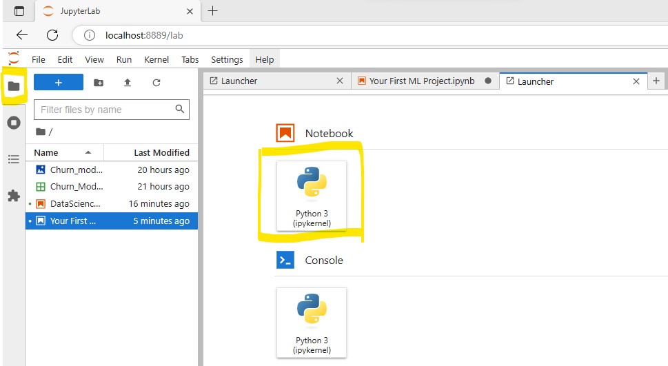Open browser tab actions menu icon

click(19, 11)
